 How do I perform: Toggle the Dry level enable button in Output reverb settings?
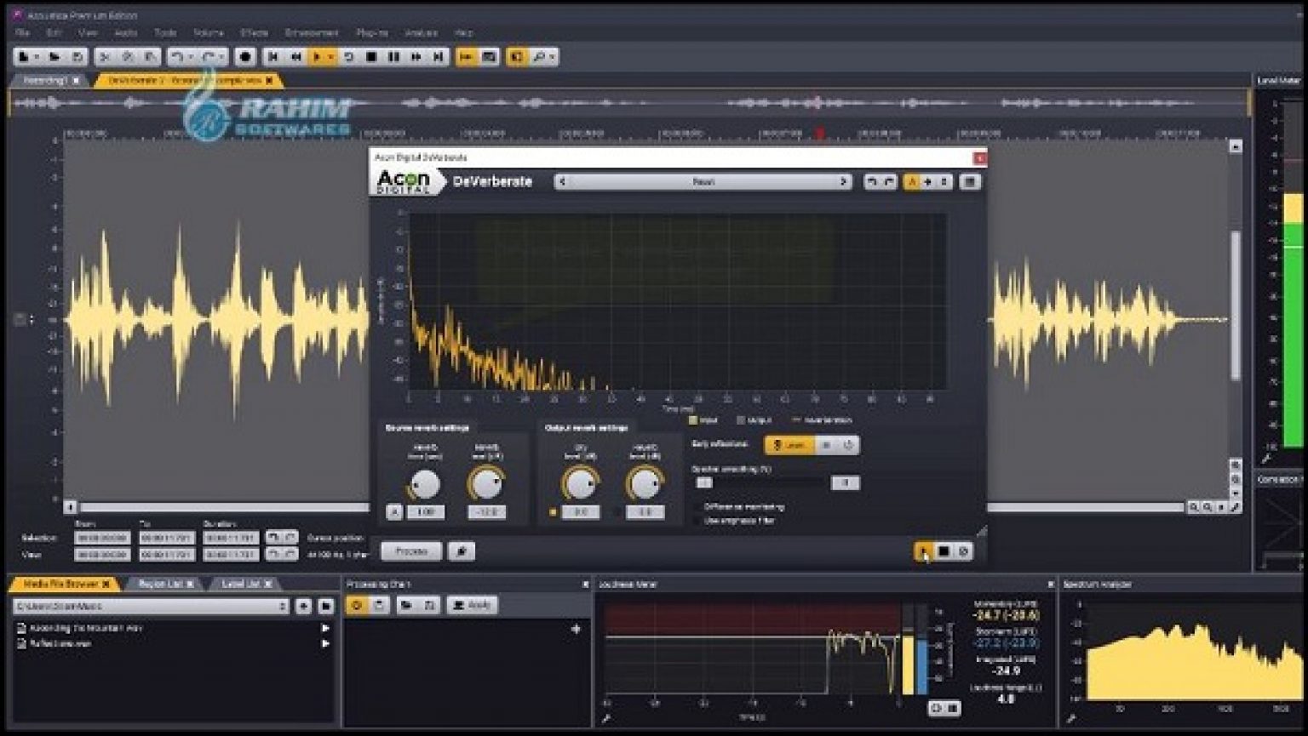pos(554,512)
